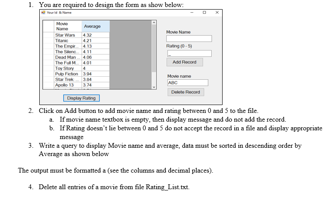Viewport: 333px width, 197px height.
Task: Click the 4.32 average cell
Action: 96,35
